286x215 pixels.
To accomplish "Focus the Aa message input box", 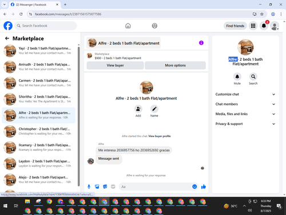I will pos(156,186).
